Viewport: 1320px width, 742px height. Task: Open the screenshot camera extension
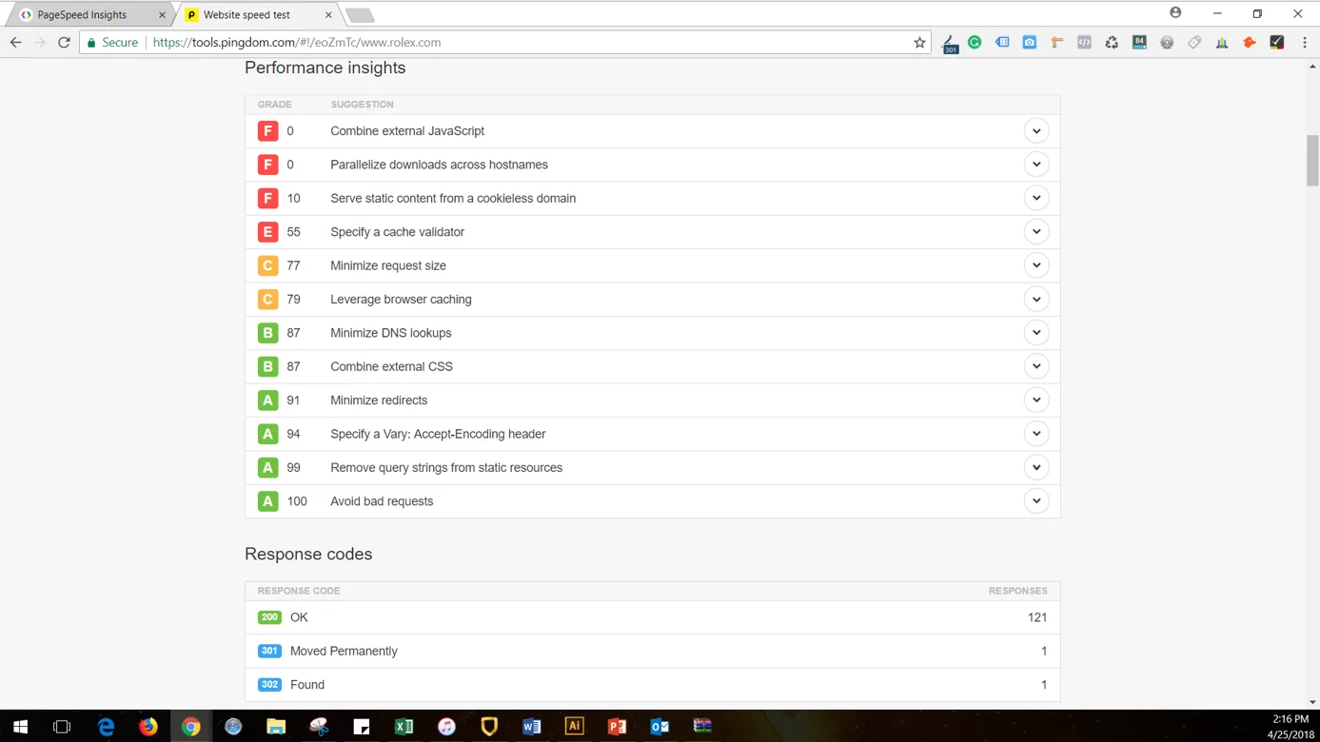coord(1029,42)
